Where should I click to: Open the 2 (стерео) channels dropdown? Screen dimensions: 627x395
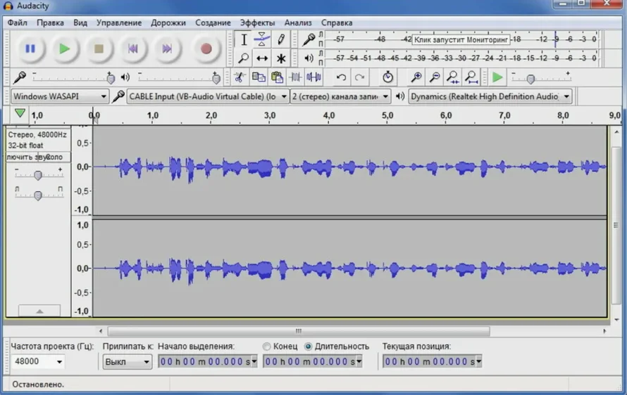pyautogui.click(x=340, y=96)
